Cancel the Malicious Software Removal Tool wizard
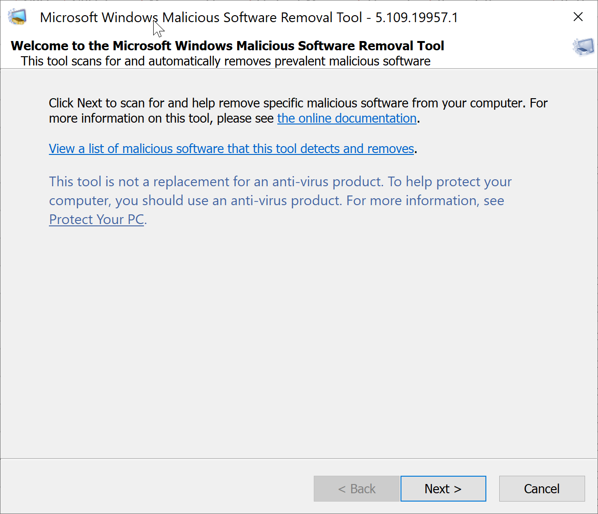 (542, 489)
